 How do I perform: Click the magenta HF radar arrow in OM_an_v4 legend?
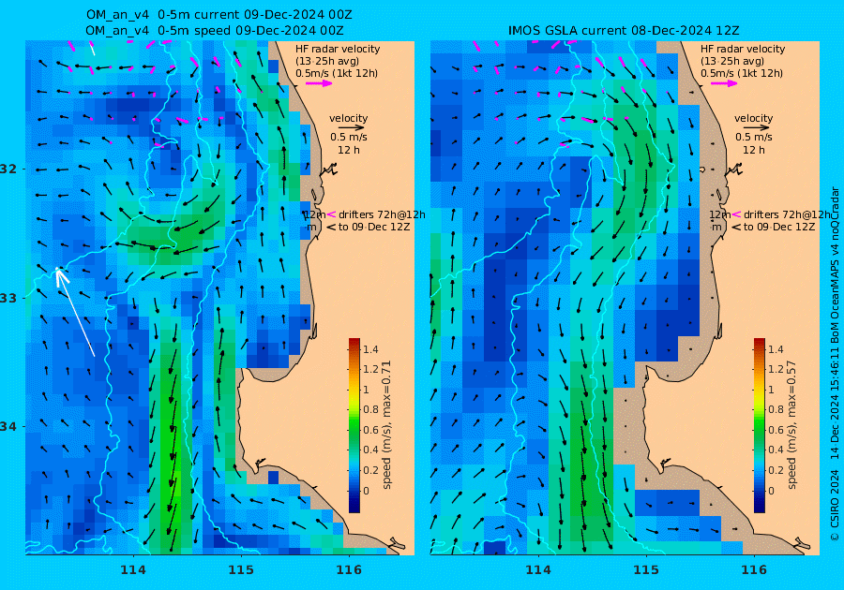pyautogui.click(x=319, y=83)
